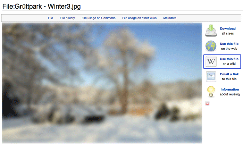This screenshot has width=243, height=144.
Task: Select 'Use this file' on a wiki link
Action: (x=229, y=59)
